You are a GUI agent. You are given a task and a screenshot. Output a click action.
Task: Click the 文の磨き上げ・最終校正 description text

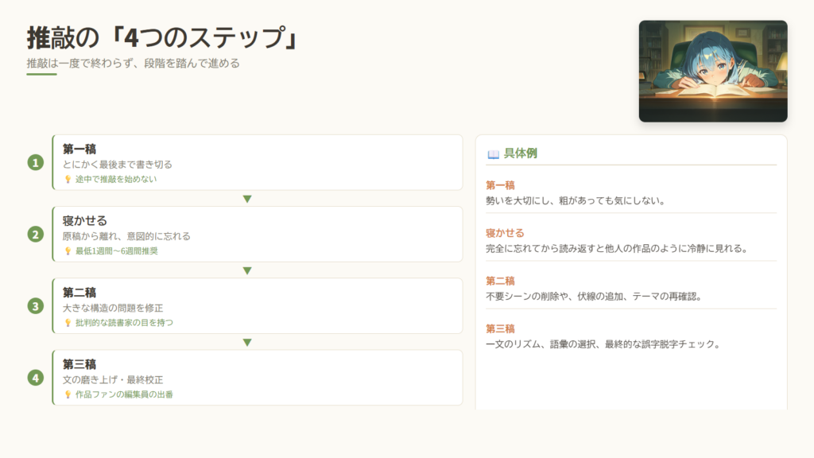pos(113,379)
